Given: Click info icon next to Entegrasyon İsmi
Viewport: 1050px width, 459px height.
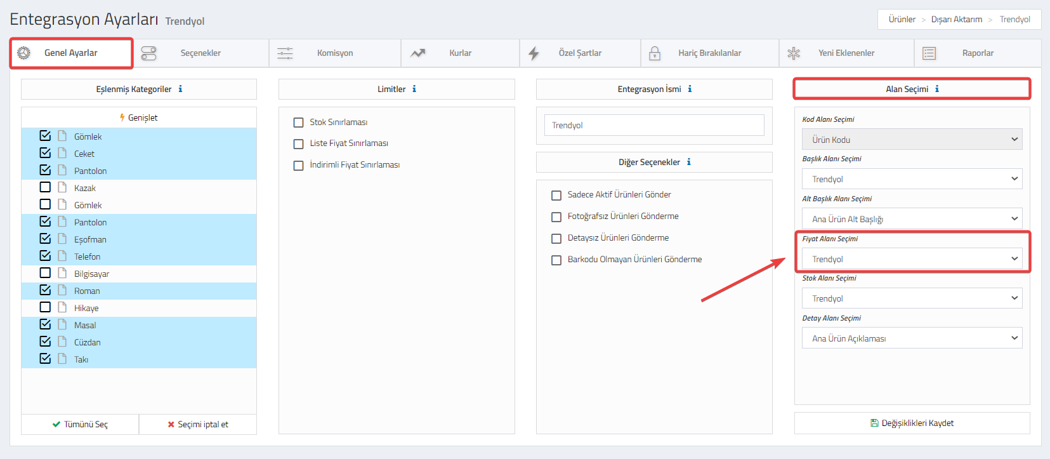Looking at the screenshot, I should (690, 89).
